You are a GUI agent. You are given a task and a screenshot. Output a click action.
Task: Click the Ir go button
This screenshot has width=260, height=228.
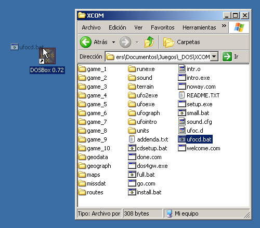point(230,56)
